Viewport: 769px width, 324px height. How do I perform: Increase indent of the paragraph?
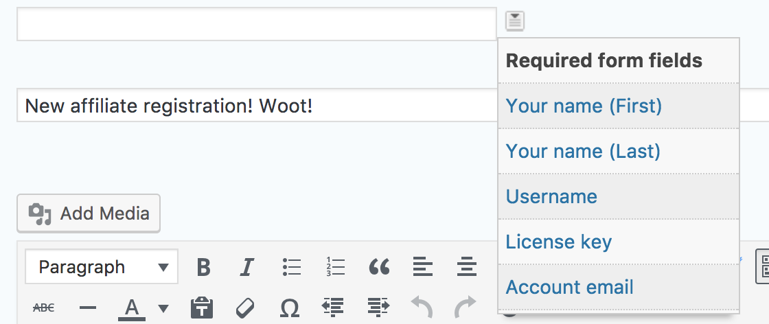click(378, 308)
